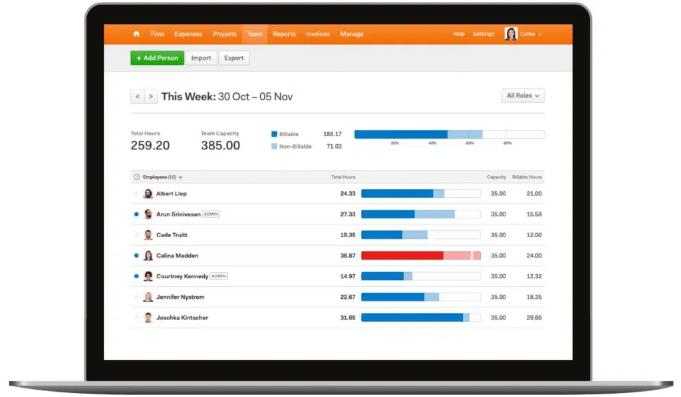Screen dimensions: 681x397
Task: Switch to the Reports tab
Action: click(x=284, y=34)
